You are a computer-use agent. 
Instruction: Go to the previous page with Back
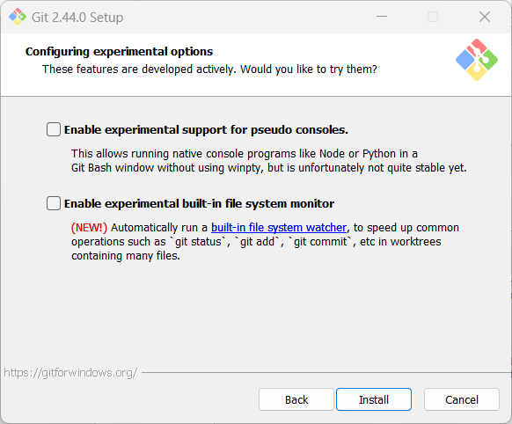point(296,399)
